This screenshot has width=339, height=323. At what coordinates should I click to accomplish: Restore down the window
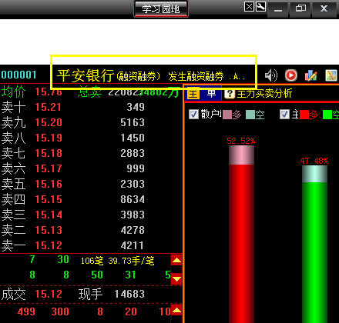click(300, 9)
